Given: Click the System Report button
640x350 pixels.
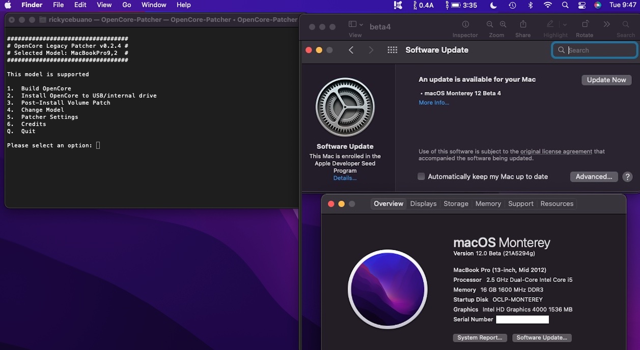Looking at the screenshot, I should pyautogui.click(x=480, y=338).
